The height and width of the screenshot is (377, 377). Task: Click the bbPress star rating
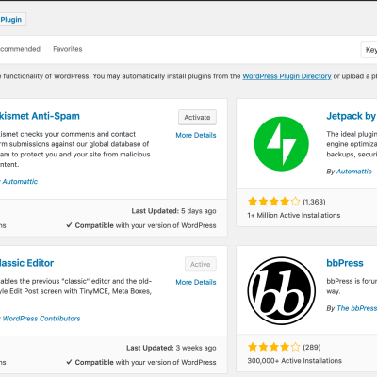(x=273, y=347)
